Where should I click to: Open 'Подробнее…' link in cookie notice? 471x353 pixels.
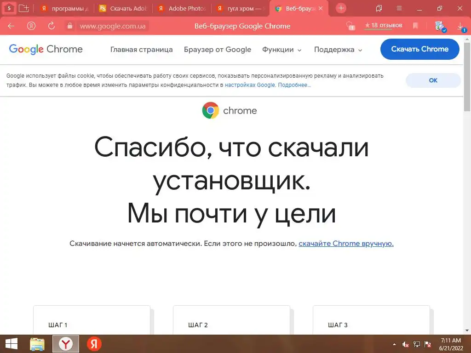point(294,85)
